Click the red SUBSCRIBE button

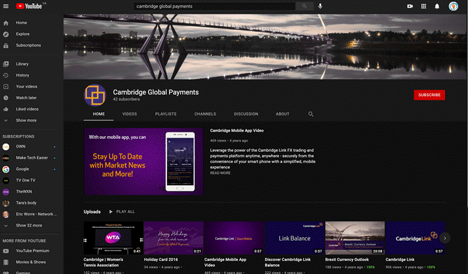(429, 95)
